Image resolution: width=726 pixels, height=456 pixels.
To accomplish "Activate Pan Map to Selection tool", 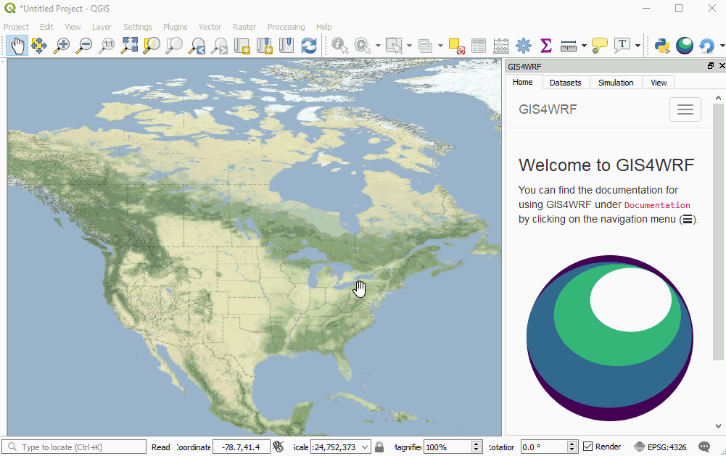I will [39, 46].
